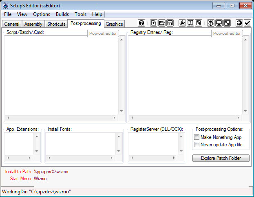
Task: Click the question-mark help toolbar icon
Action: (x=141, y=23)
